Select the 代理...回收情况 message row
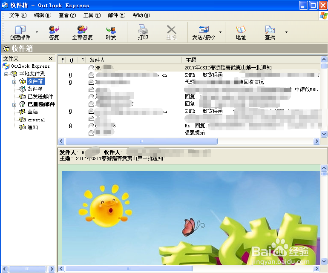Screen dimensions: 328x273 click(189, 82)
